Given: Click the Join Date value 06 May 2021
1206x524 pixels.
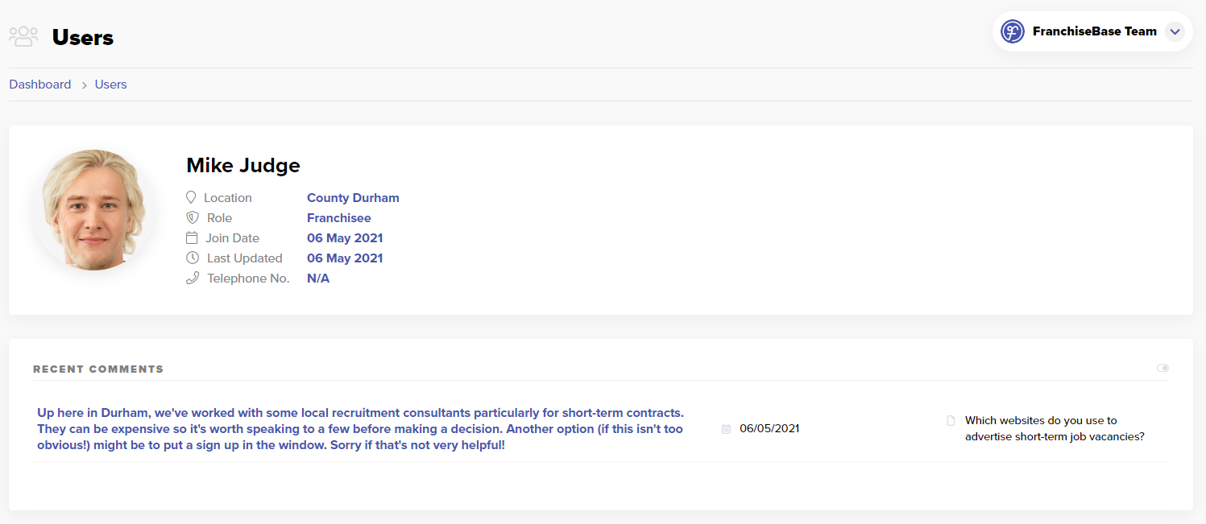Looking at the screenshot, I should [x=345, y=238].
